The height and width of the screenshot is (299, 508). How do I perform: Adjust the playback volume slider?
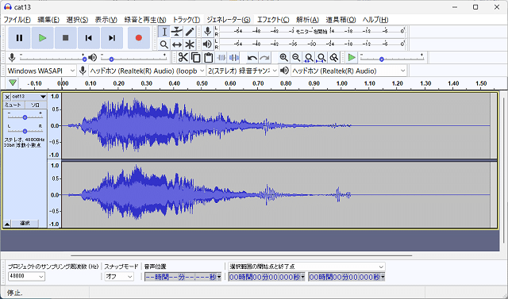pos(134,58)
